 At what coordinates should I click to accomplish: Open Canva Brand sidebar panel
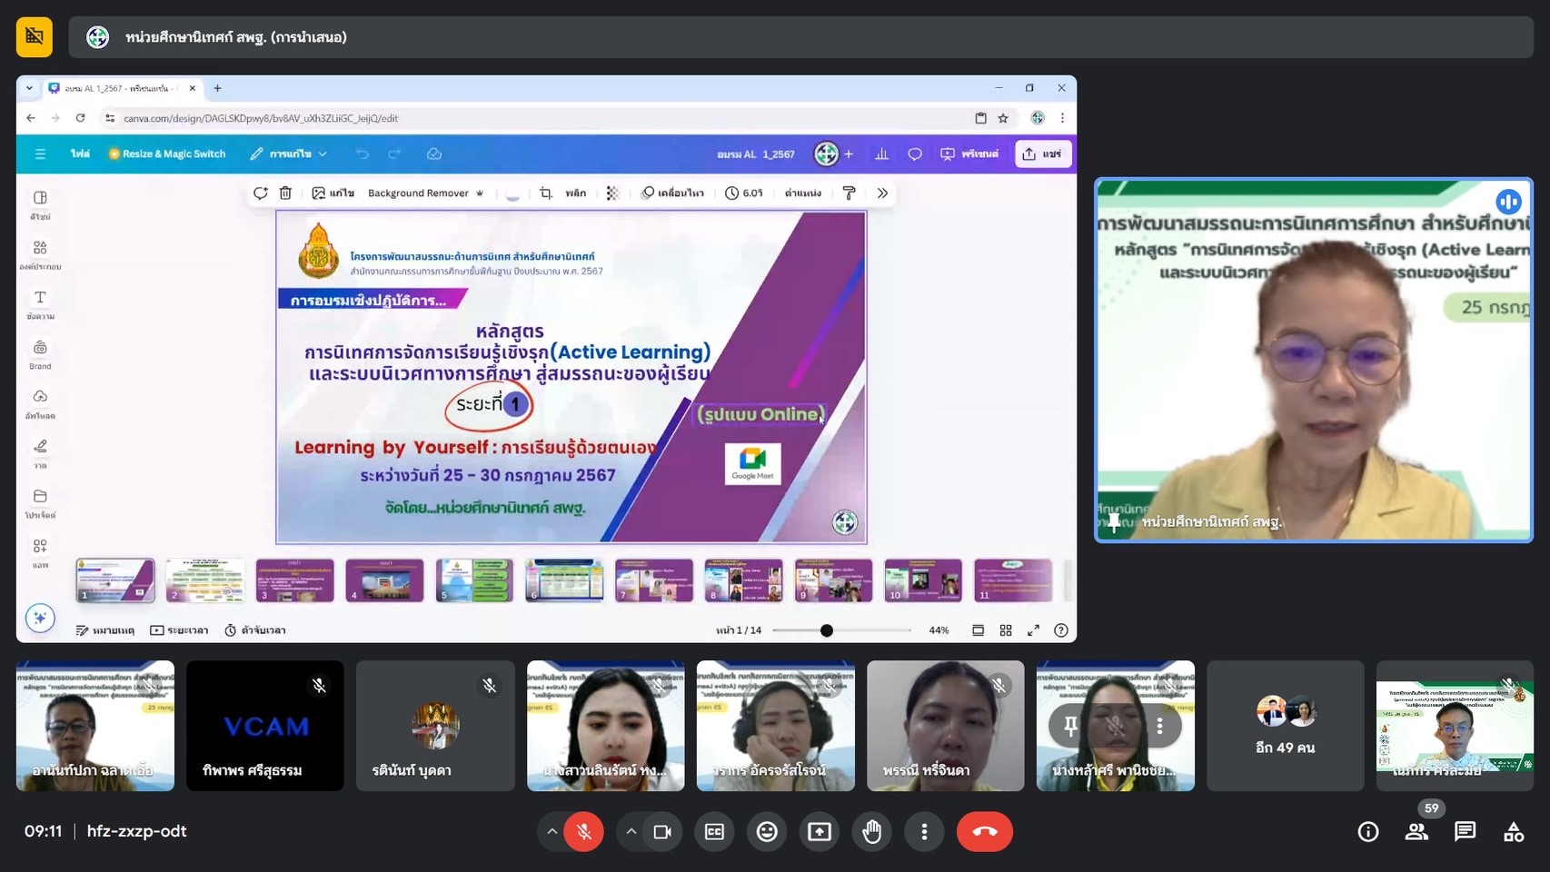40,355
